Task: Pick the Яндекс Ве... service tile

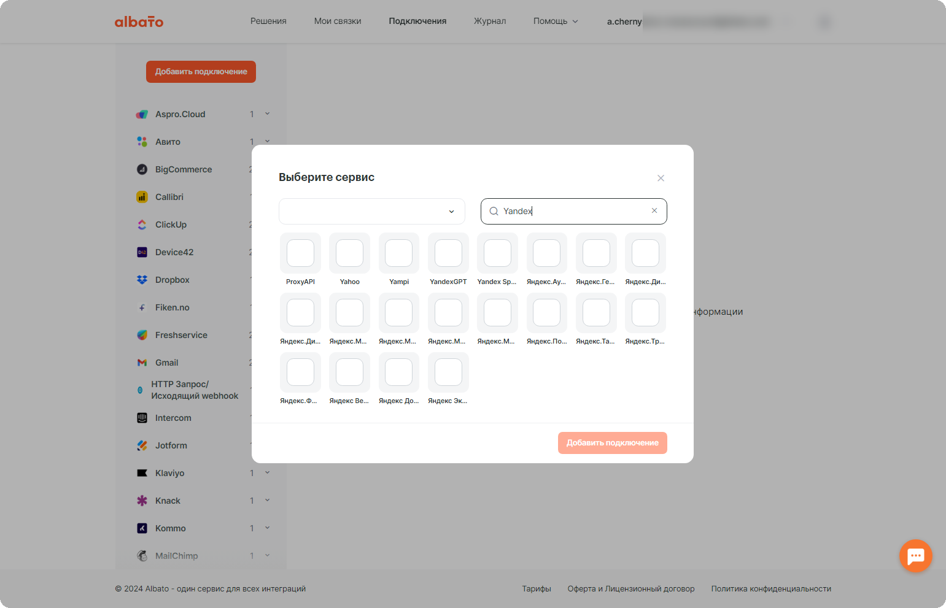Action: click(350, 379)
